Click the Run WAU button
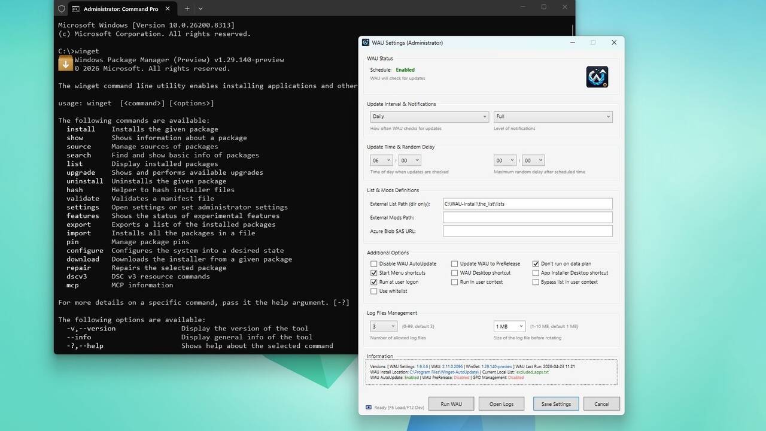Image resolution: width=766 pixels, height=431 pixels. point(451,404)
